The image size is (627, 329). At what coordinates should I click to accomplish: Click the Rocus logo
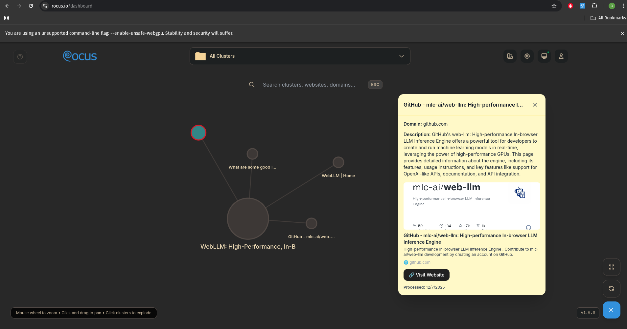pos(80,56)
